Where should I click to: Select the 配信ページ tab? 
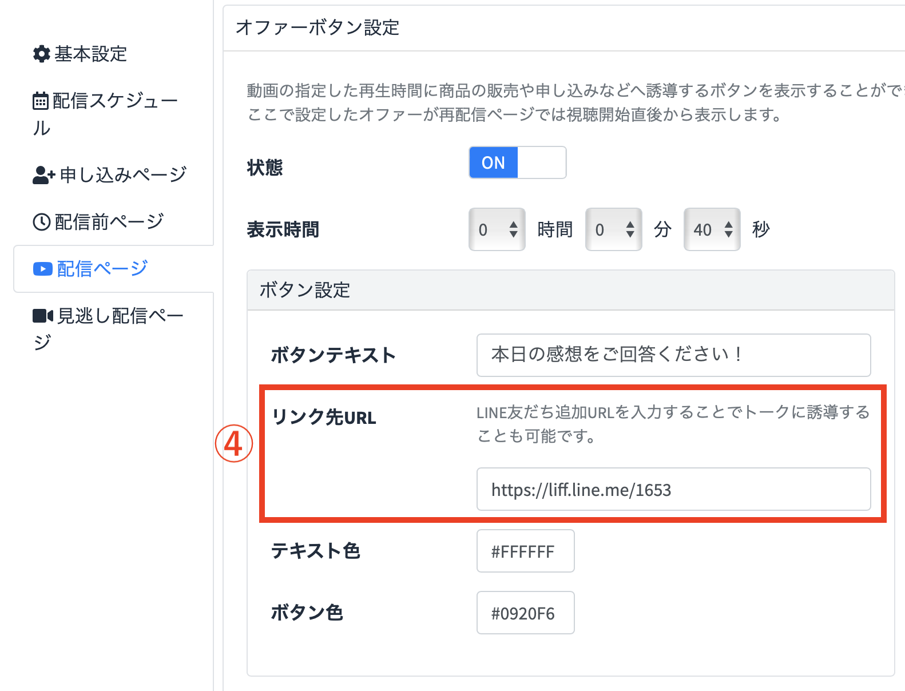[113, 269]
